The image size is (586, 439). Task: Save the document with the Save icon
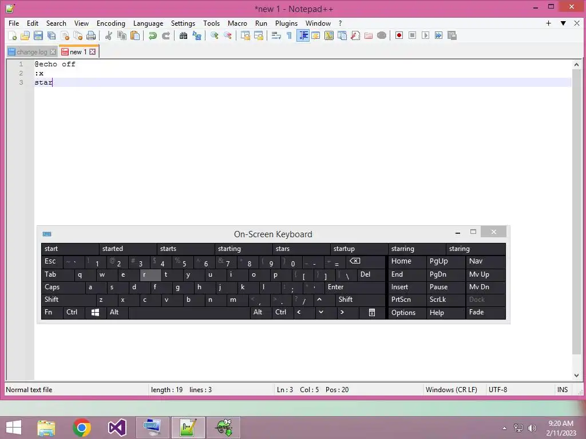tap(38, 35)
